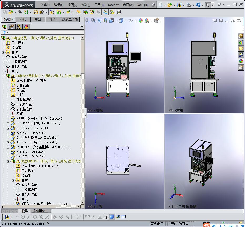Click the *上下二等角轴测 view label
245x227 pixels.
[182, 206]
